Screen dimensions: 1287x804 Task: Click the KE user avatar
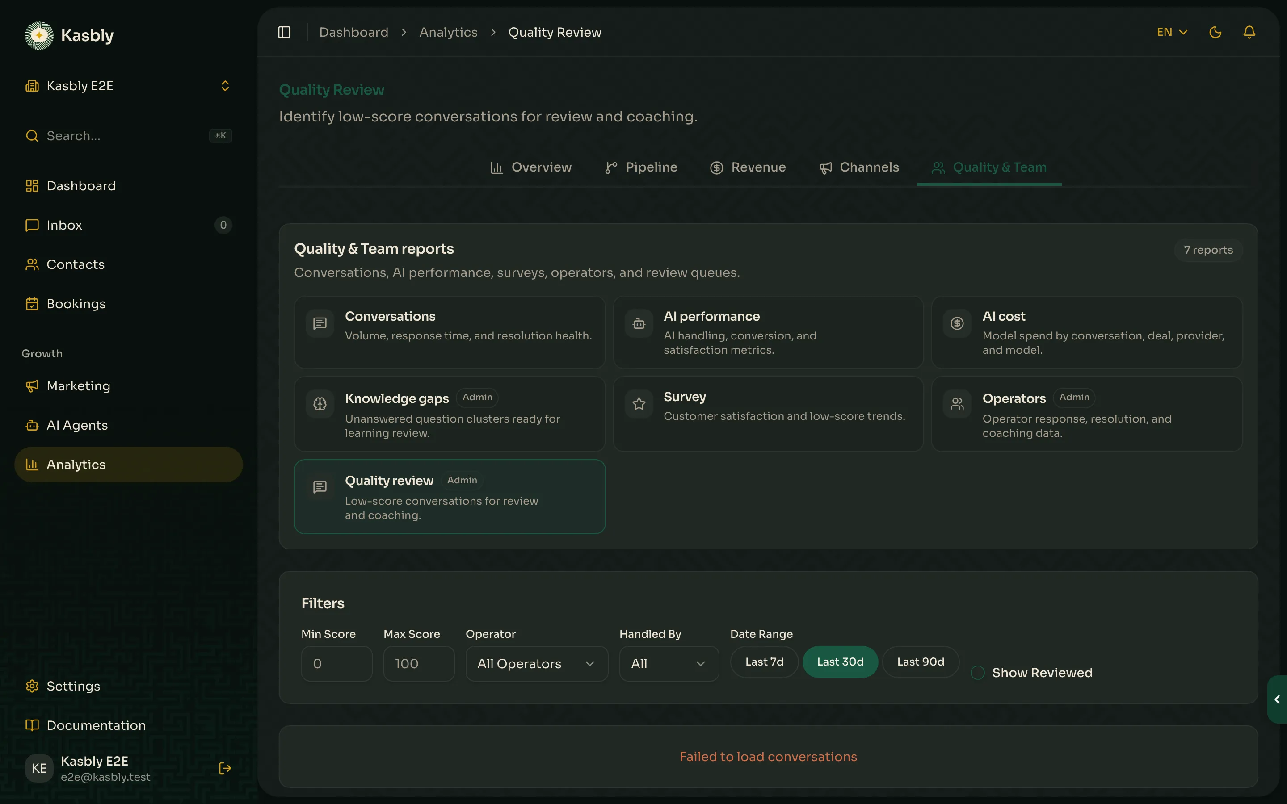click(39, 768)
